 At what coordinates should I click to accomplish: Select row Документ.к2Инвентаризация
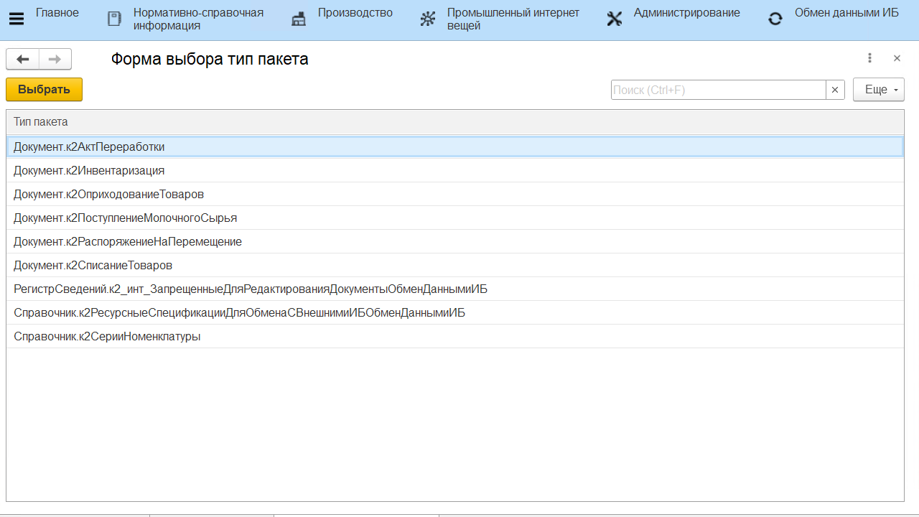click(x=89, y=170)
